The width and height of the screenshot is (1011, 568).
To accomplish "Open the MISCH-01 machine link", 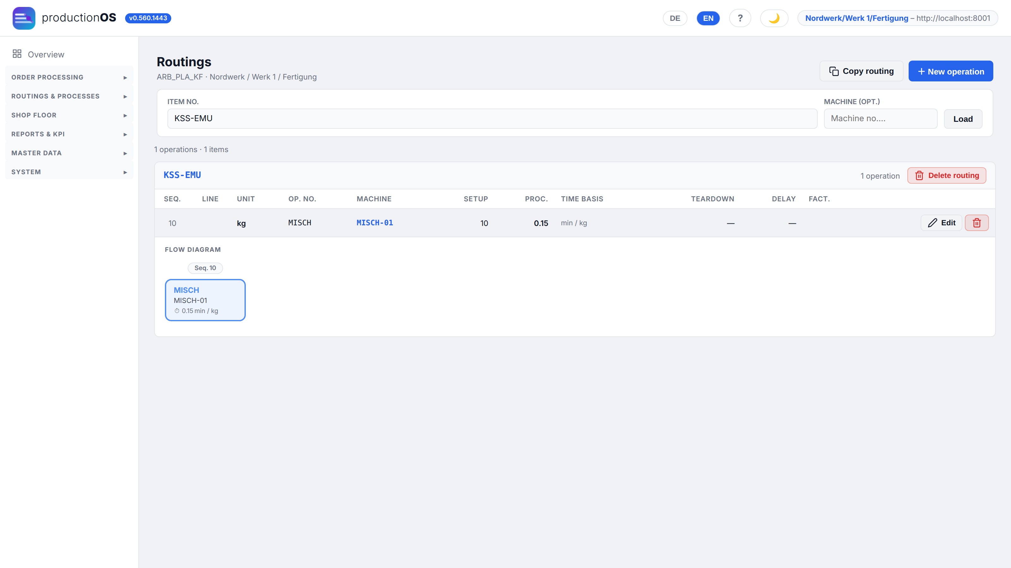I will [374, 223].
